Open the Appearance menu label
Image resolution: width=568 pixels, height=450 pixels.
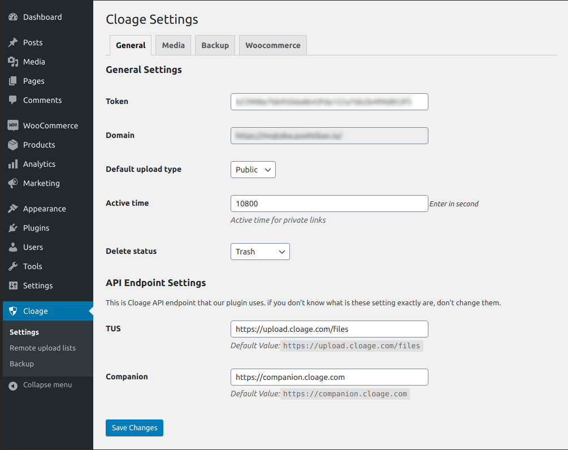point(45,209)
